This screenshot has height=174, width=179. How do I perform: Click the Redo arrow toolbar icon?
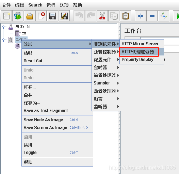[x=91, y=16]
